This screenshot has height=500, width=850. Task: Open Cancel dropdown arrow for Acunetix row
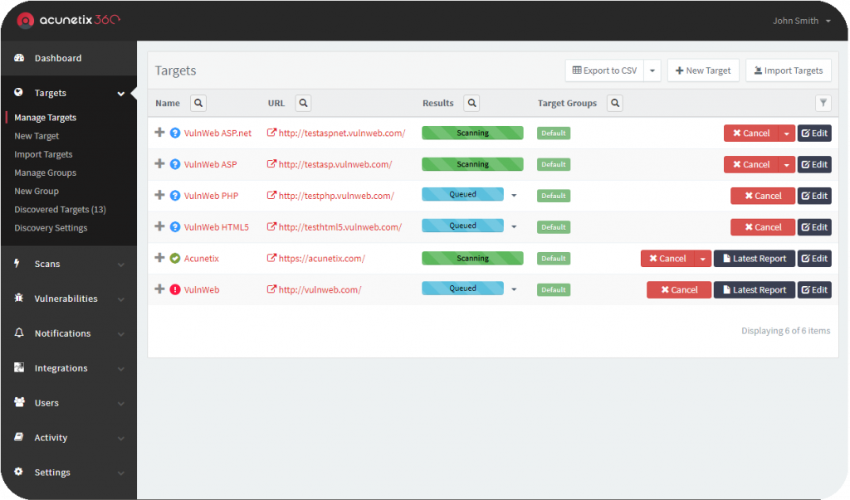tap(703, 259)
